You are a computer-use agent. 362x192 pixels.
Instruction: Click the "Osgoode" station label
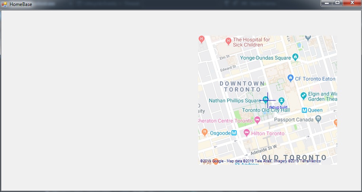pos(220,133)
